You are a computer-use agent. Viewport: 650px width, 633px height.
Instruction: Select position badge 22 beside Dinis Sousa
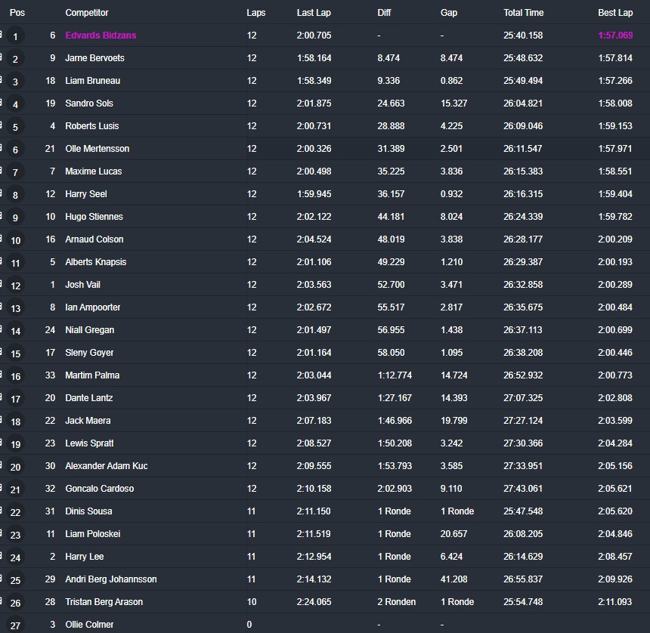pyautogui.click(x=16, y=512)
